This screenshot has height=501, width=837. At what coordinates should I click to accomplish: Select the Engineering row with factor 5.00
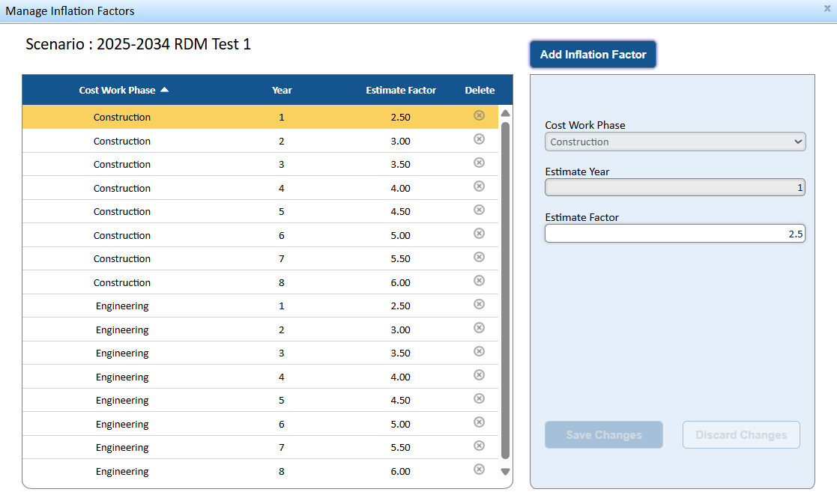260,424
